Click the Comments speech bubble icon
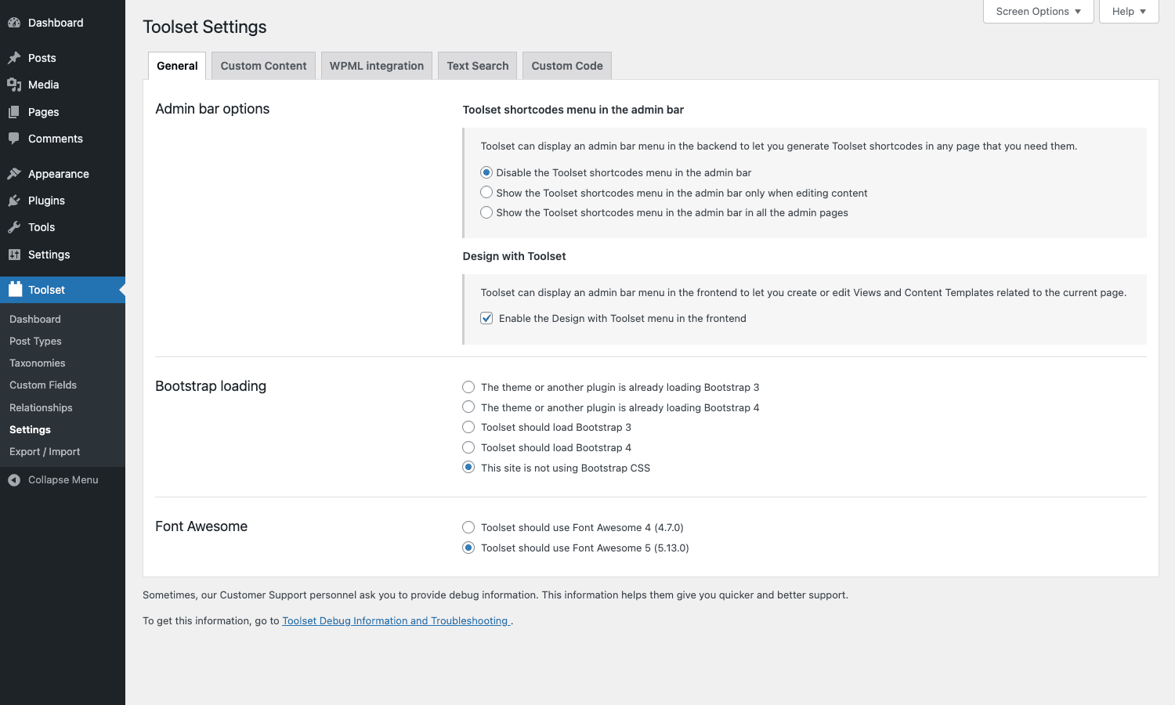This screenshot has width=1175, height=705. 14,139
